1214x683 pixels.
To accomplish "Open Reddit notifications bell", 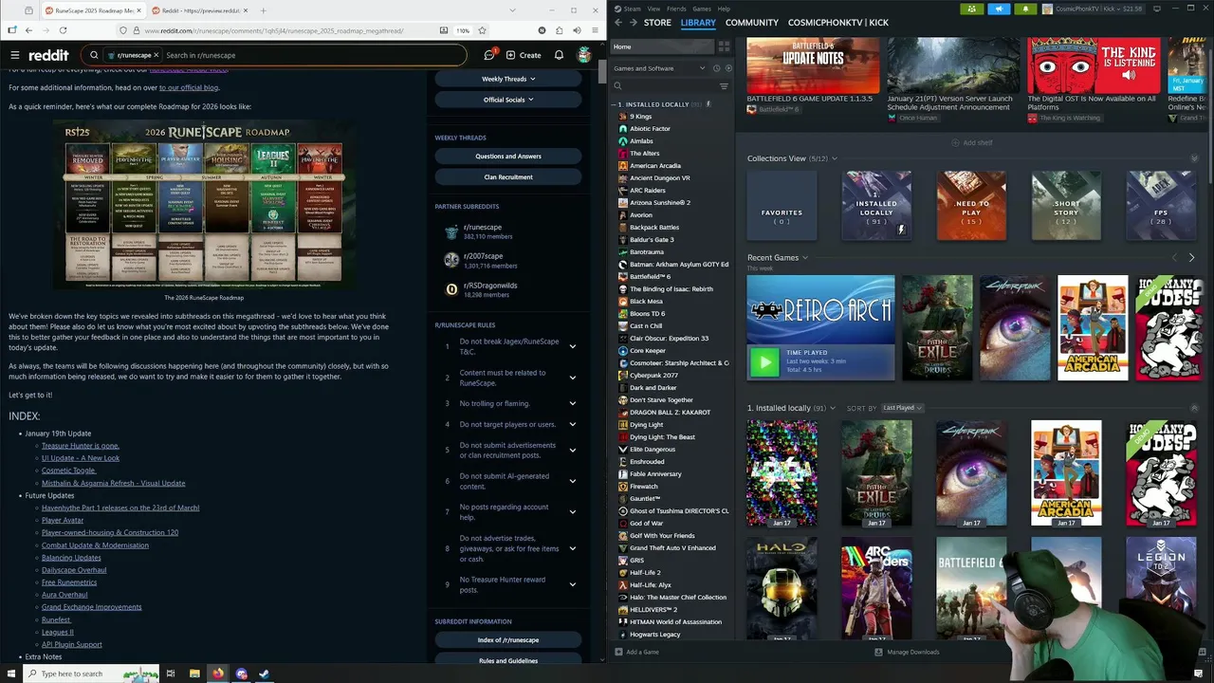I will click(559, 55).
